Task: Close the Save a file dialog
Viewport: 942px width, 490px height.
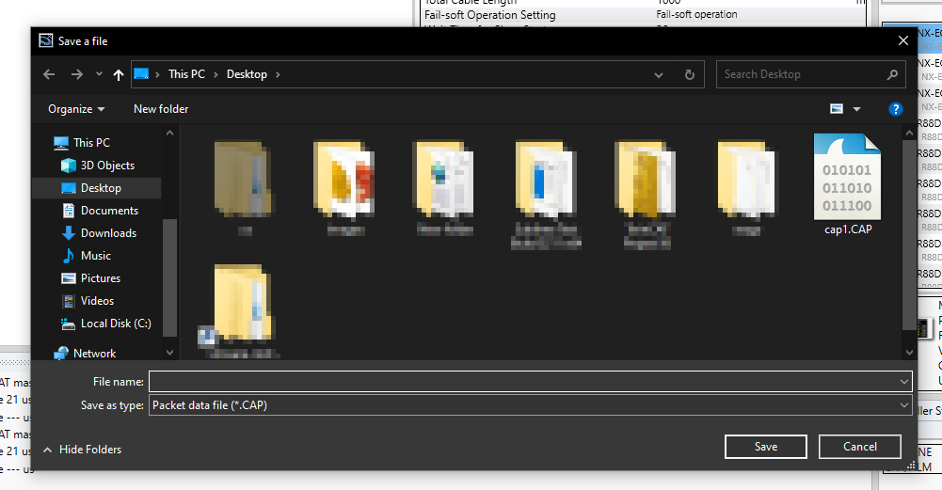Action: (903, 40)
